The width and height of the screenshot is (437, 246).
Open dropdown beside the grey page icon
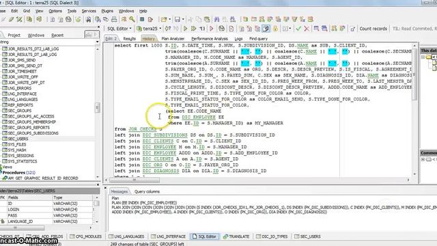[x=290, y=29]
